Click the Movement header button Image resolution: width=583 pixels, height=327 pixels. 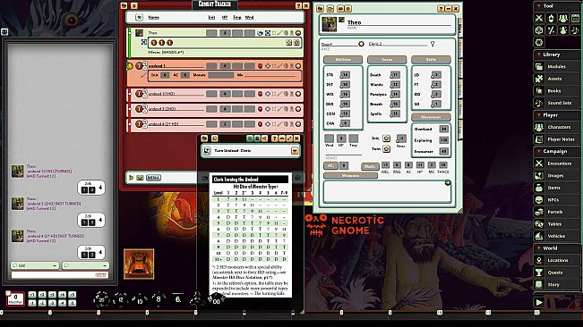[431, 117]
